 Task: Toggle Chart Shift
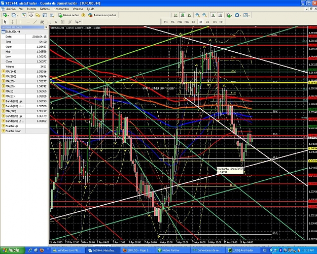coord(220,15)
